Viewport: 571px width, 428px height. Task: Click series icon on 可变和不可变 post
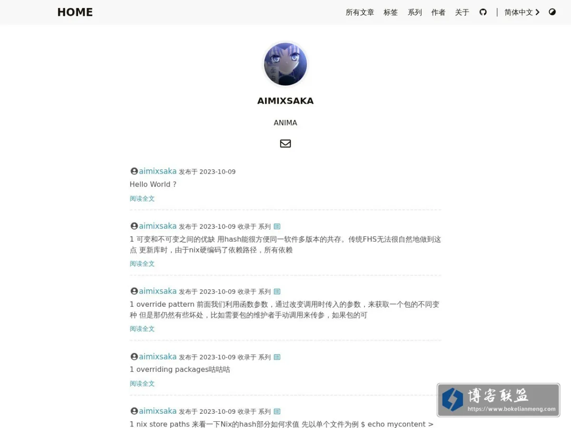[277, 226]
